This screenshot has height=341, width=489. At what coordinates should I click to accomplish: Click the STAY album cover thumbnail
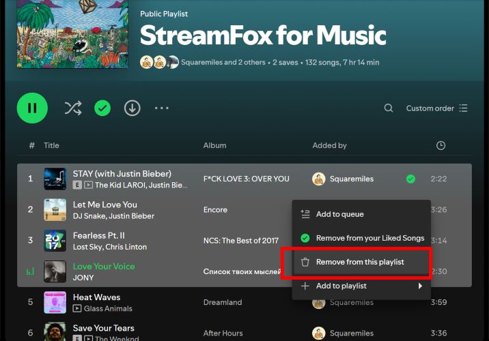click(x=55, y=179)
